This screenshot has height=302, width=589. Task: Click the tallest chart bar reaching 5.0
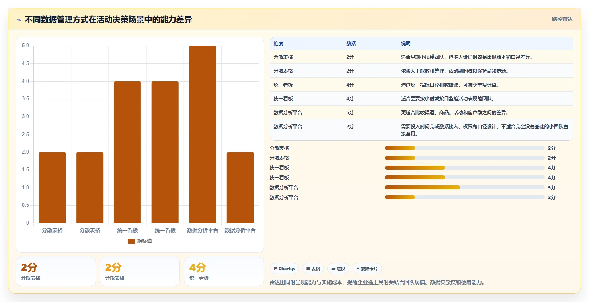(203, 135)
